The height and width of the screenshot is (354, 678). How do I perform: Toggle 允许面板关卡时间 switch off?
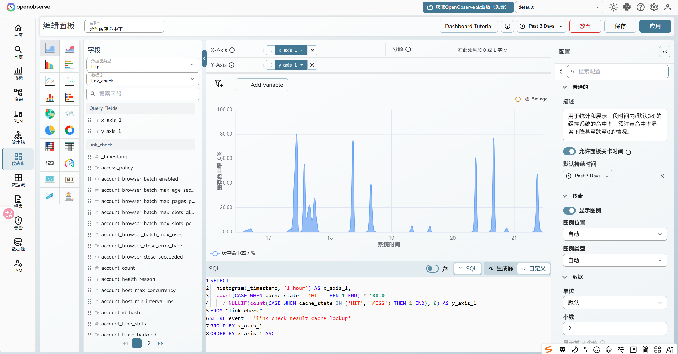[569, 151]
